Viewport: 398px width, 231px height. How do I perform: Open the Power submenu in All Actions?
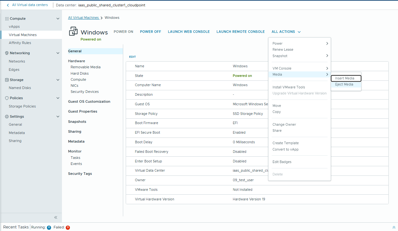pos(299,43)
